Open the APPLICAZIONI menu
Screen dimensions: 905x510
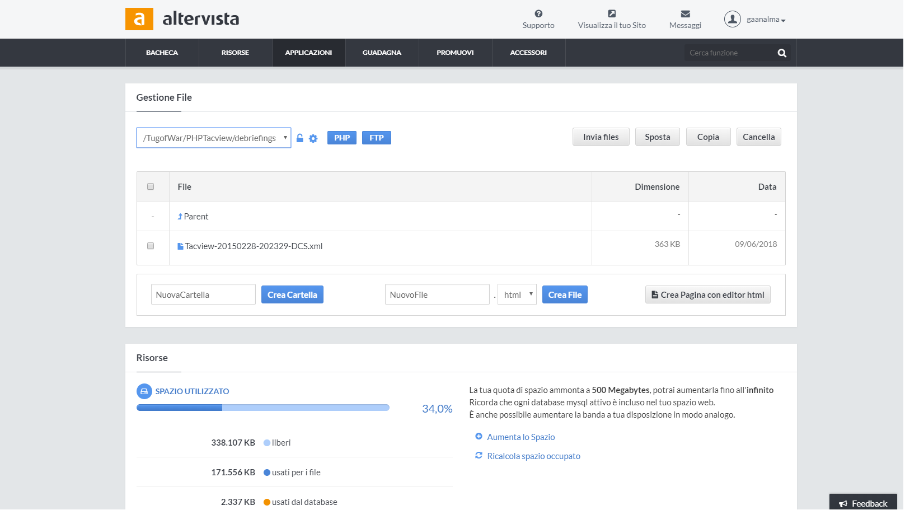point(309,53)
